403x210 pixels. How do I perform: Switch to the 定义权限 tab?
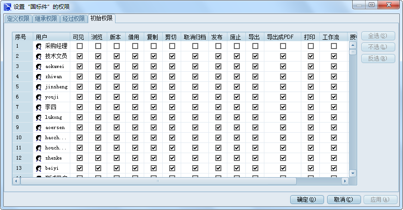[x=18, y=19]
